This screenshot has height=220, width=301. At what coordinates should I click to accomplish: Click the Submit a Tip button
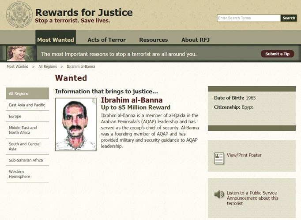pyautogui.click(x=278, y=54)
